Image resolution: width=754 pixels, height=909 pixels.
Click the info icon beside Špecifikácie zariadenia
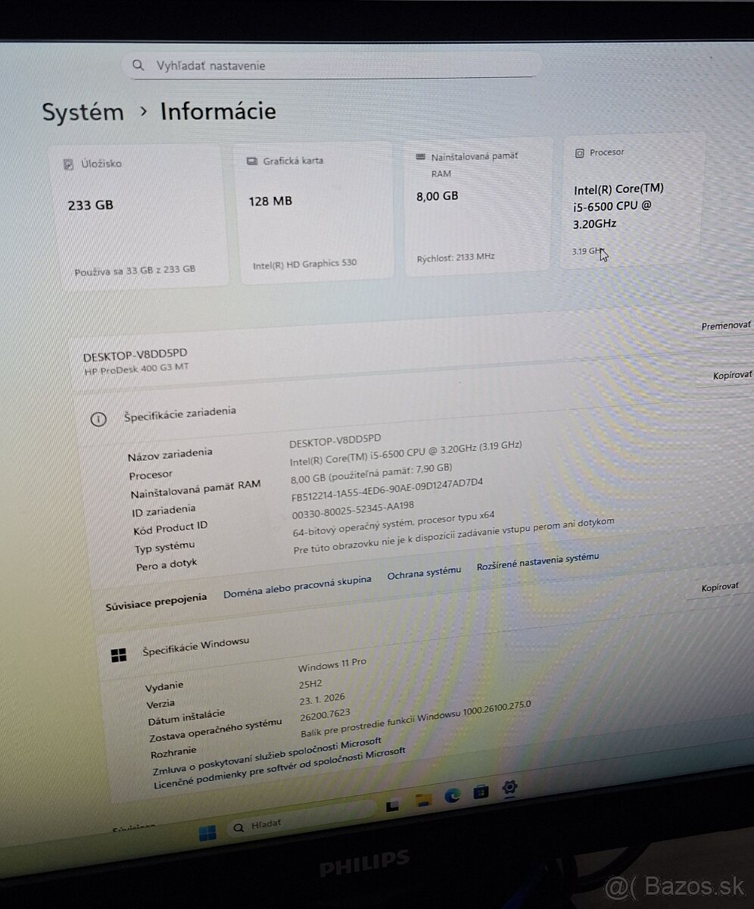tap(98, 419)
